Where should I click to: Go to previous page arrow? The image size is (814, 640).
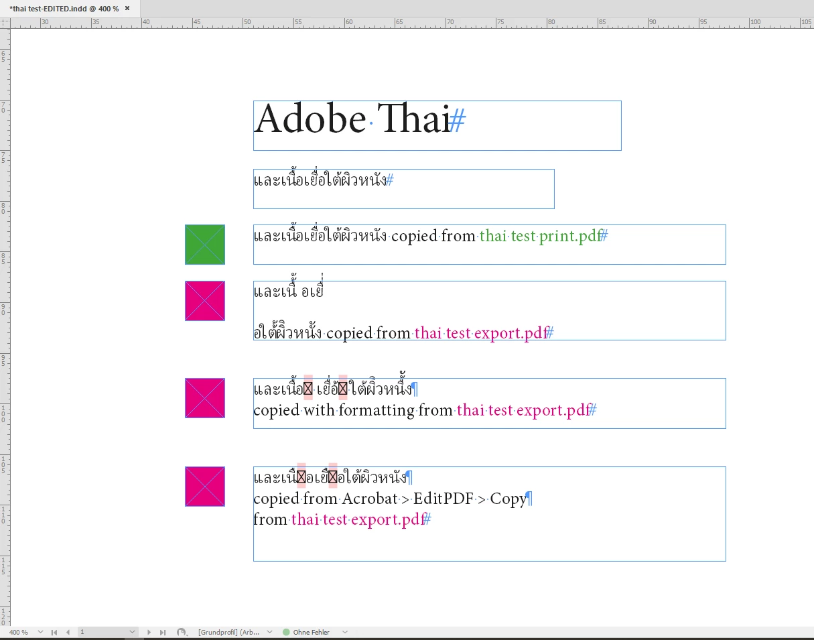68,632
